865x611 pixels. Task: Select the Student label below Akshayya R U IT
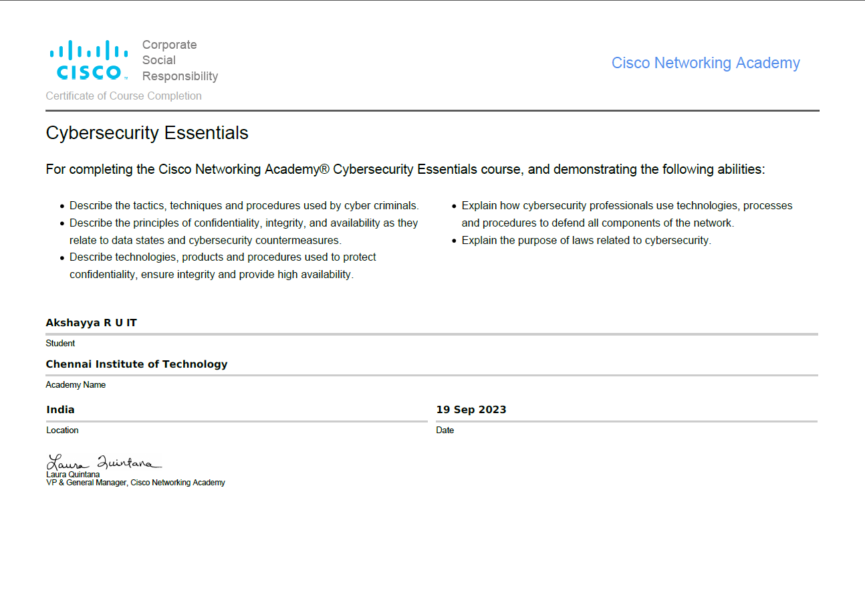click(x=60, y=343)
